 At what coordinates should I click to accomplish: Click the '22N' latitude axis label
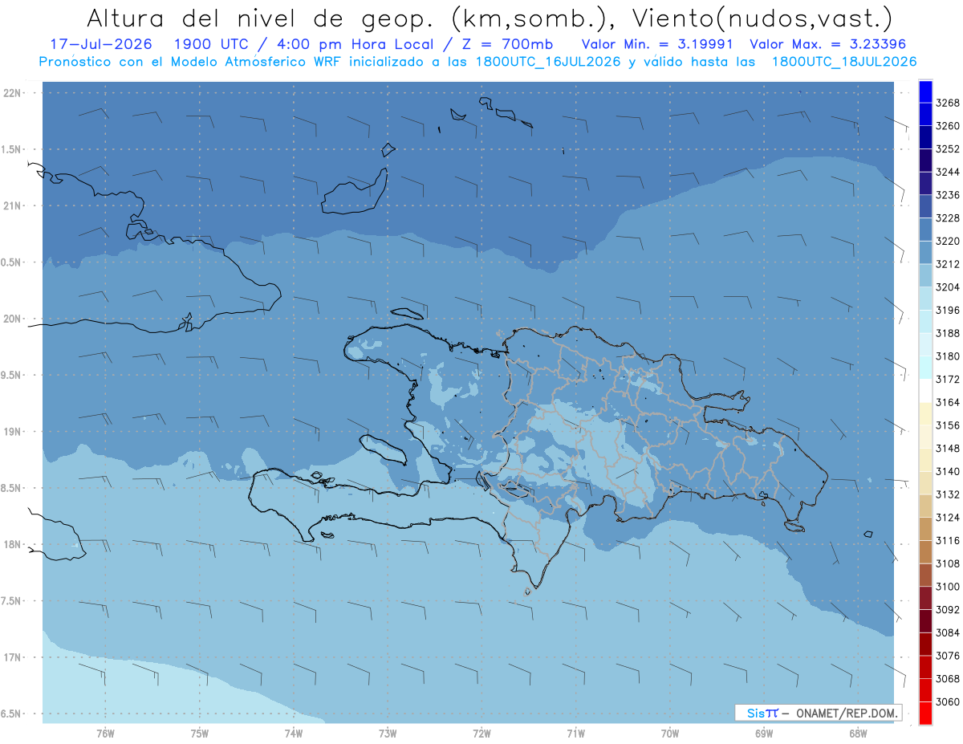click(x=13, y=92)
